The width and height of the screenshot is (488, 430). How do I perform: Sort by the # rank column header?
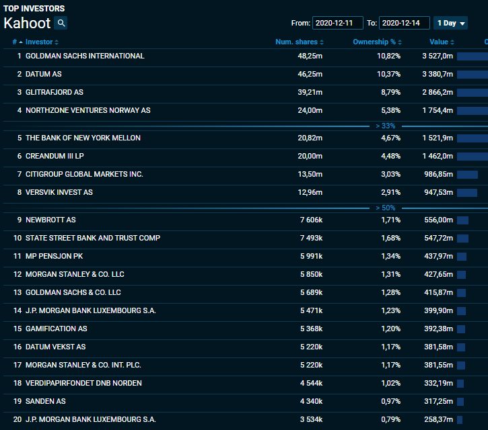click(x=18, y=42)
